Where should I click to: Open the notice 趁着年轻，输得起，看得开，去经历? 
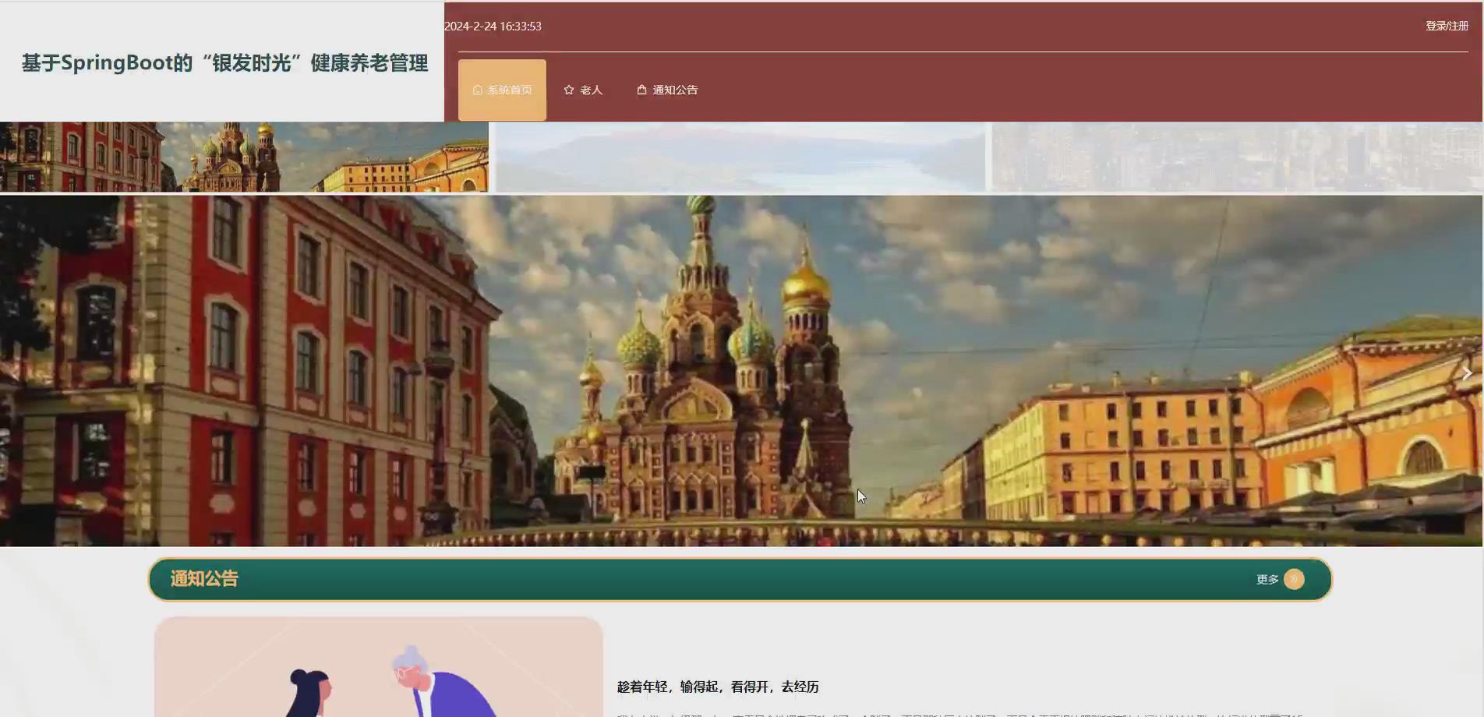tap(718, 687)
